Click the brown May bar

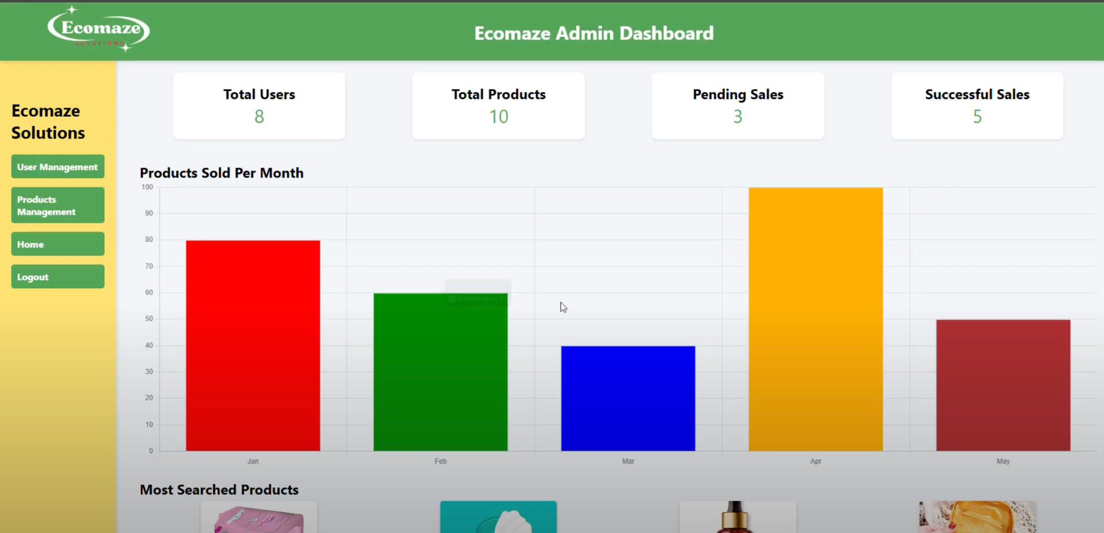pyautogui.click(x=1003, y=385)
